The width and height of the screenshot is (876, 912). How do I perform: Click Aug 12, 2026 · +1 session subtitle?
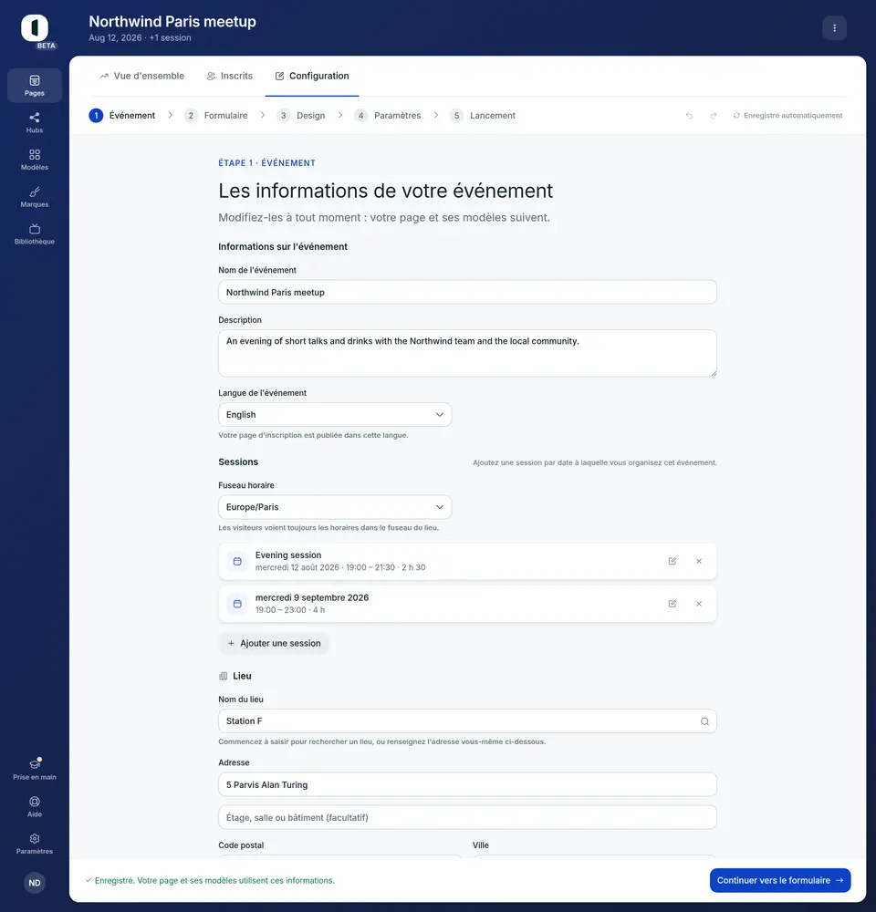[140, 37]
